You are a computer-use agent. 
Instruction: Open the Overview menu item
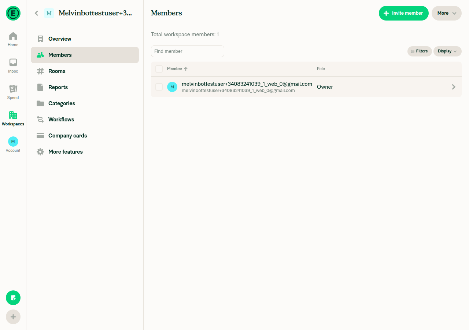(85, 39)
